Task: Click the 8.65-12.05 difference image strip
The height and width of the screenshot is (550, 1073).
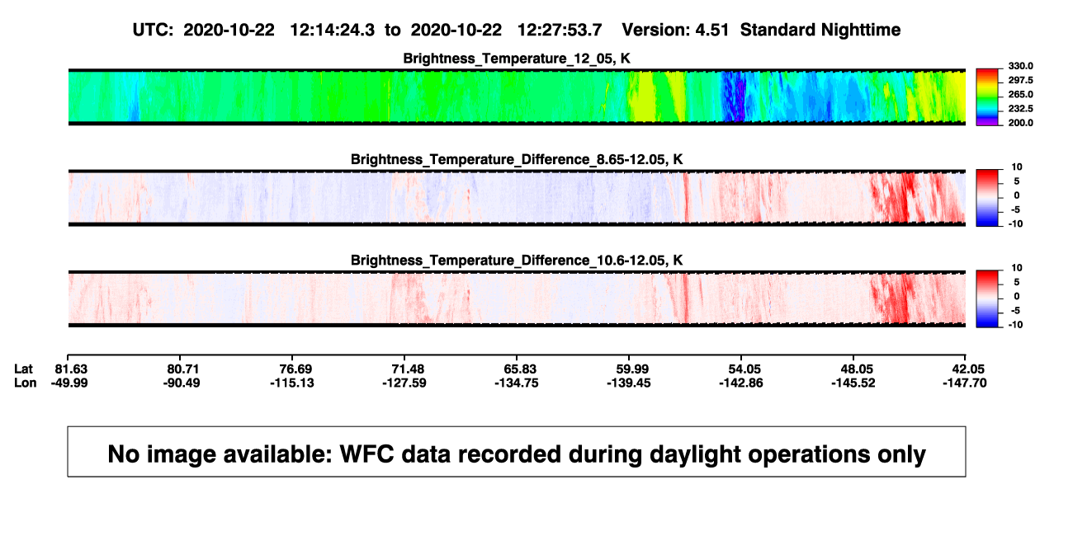Action: point(517,197)
